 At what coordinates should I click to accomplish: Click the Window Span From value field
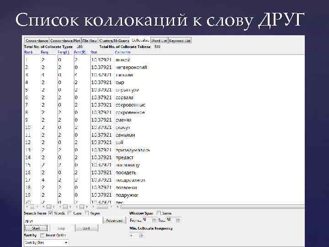[x=147, y=220]
